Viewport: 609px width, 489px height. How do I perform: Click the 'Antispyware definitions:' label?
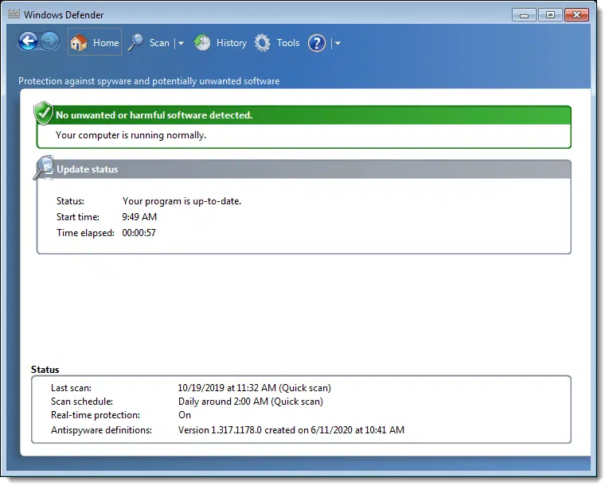pyautogui.click(x=101, y=430)
